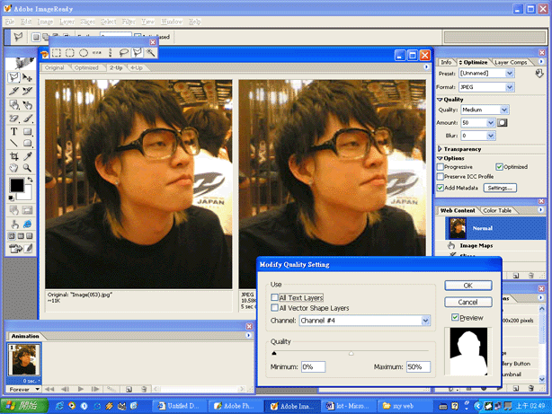Image resolution: width=552 pixels, height=414 pixels.
Task: Open the Layer Comps tab
Action: tap(511, 62)
